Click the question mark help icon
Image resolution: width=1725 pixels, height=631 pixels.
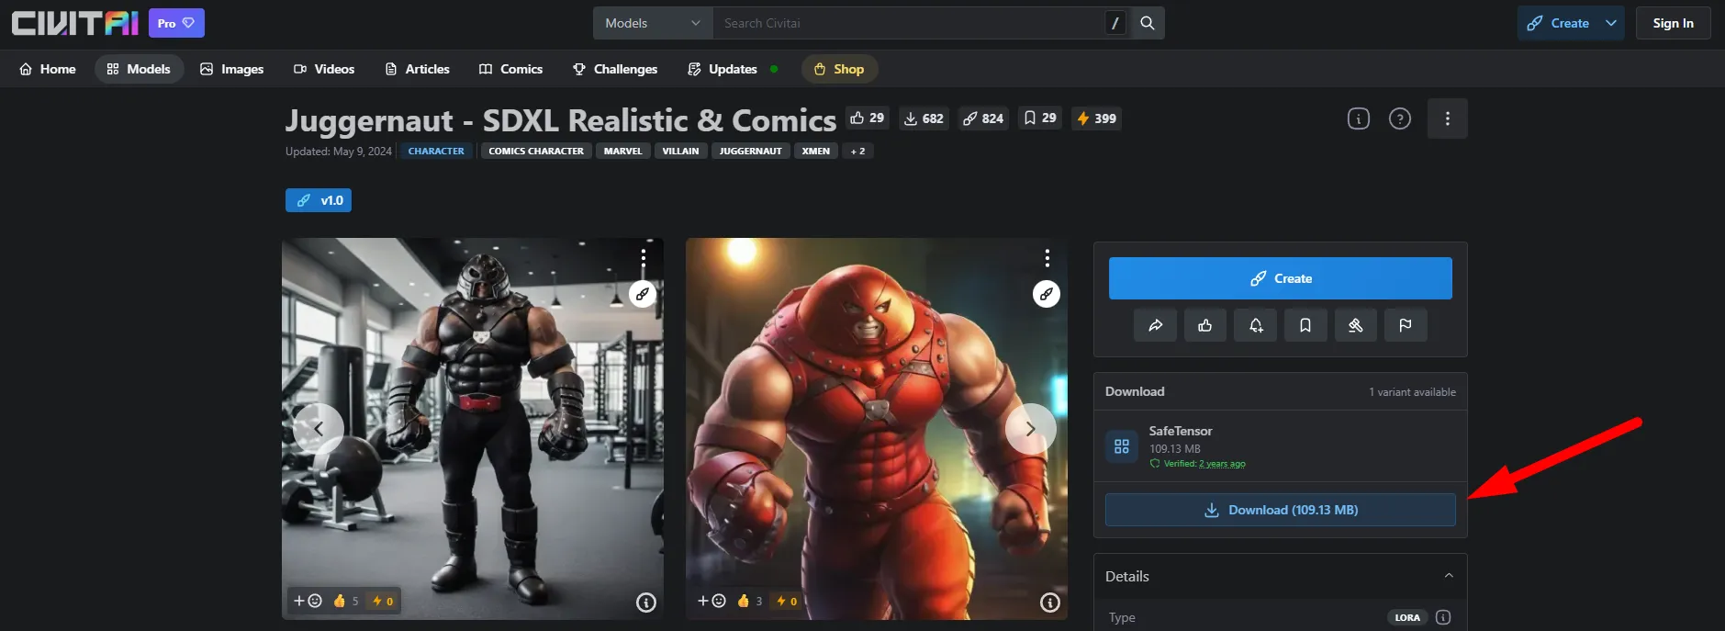click(x=1400, y=118)
